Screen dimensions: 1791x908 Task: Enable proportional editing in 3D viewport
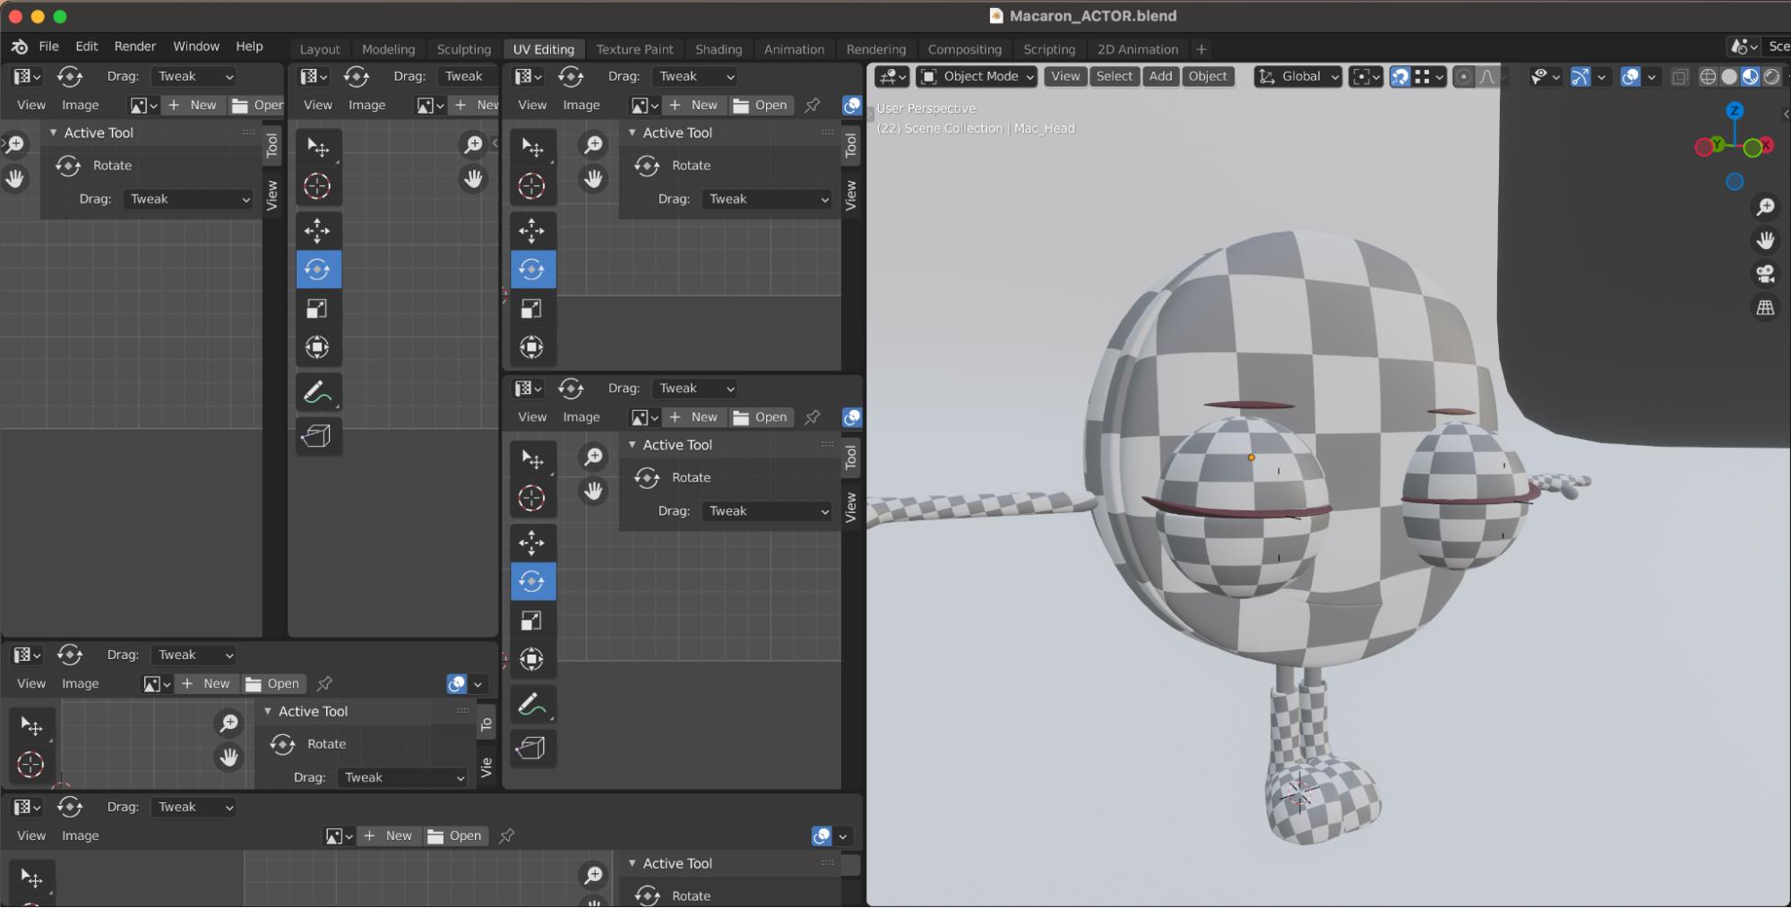[1463, 77]
